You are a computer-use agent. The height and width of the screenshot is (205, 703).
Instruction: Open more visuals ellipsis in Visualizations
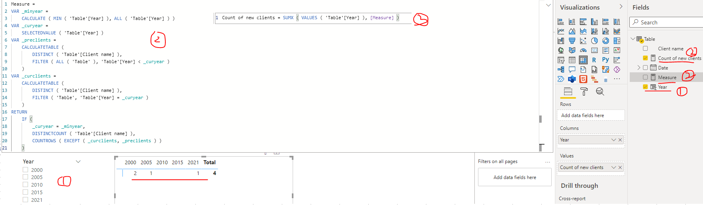click(x=617, y=79)
